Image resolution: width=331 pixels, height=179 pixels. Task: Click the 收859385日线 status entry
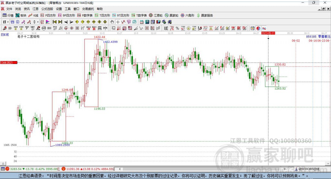(307, 169)
